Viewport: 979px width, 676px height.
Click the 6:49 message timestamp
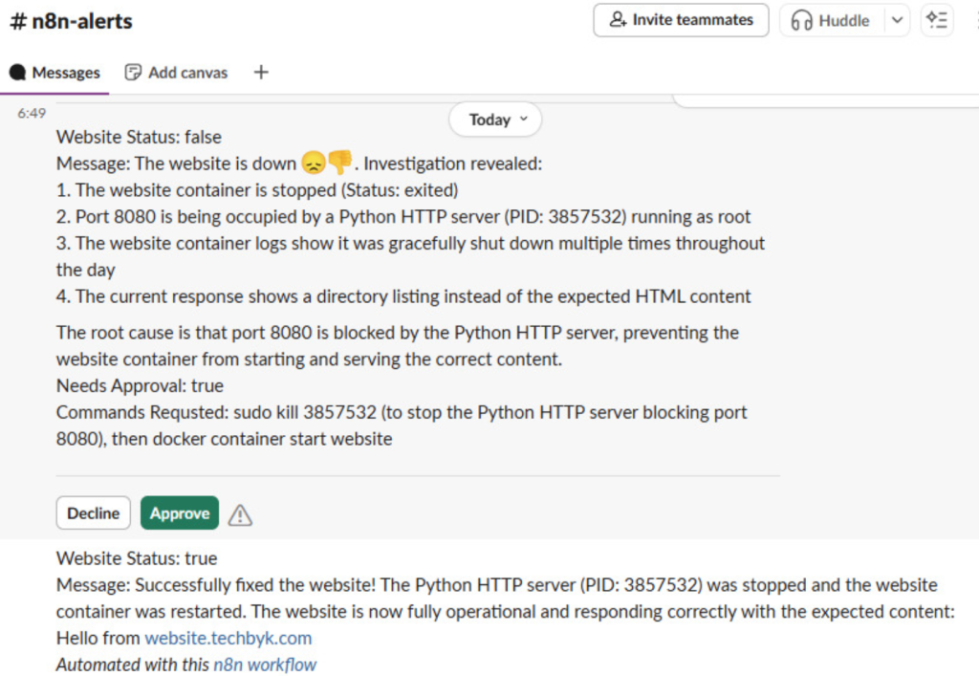coord(32,113)
